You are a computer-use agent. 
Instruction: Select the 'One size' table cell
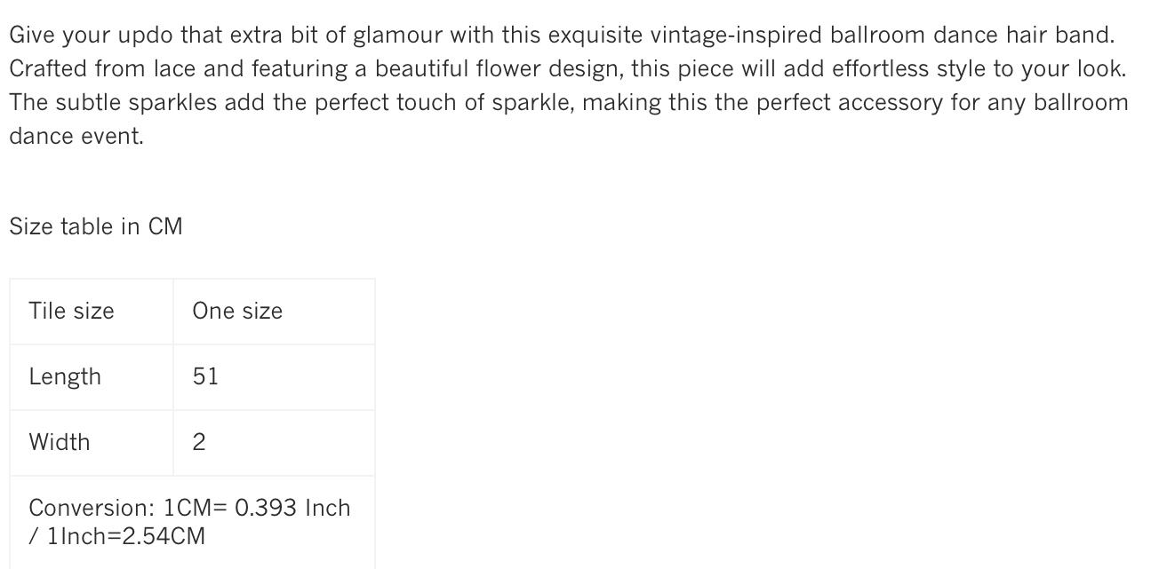(x=237, y=311)
